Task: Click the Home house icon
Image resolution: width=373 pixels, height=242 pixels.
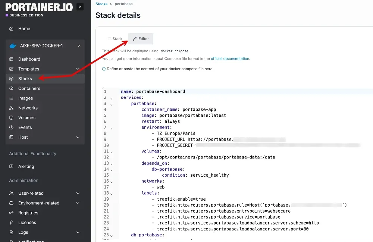Action: click(x=11, y=29)
